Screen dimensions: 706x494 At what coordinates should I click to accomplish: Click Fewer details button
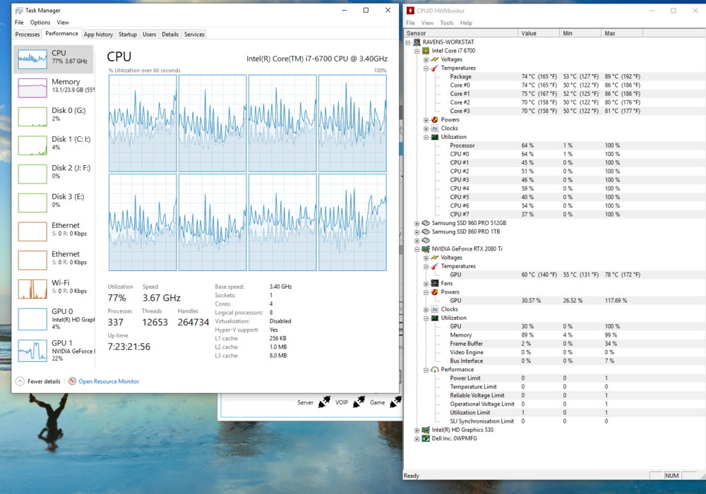point(38,382)
